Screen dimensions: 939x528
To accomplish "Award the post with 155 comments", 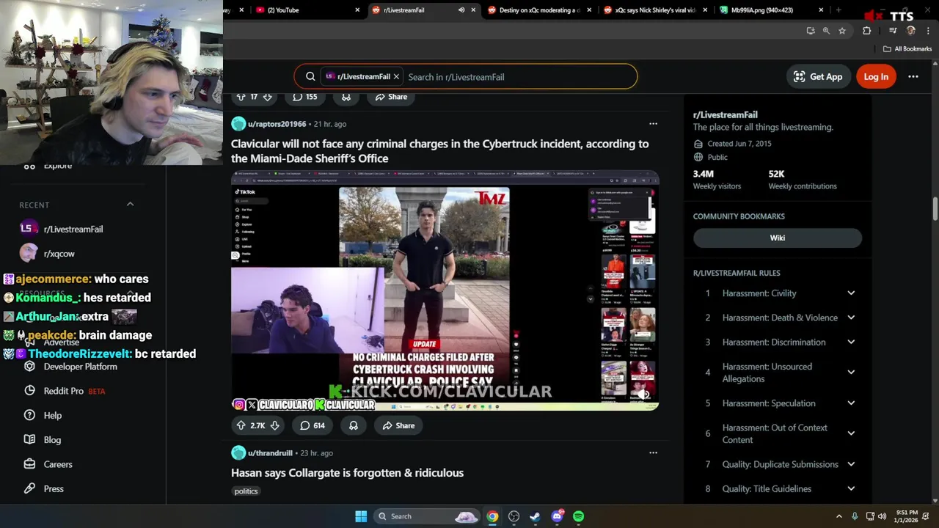I will [x=346, y=97].
